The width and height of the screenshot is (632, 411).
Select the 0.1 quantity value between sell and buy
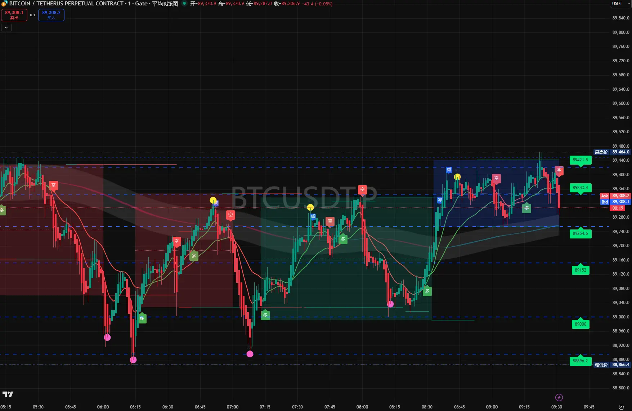click(x=33, y=15)
